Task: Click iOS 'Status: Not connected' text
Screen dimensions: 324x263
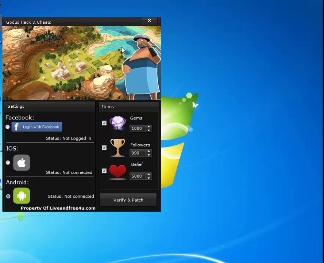Action: pyautogui.click(x=69, y=172)
